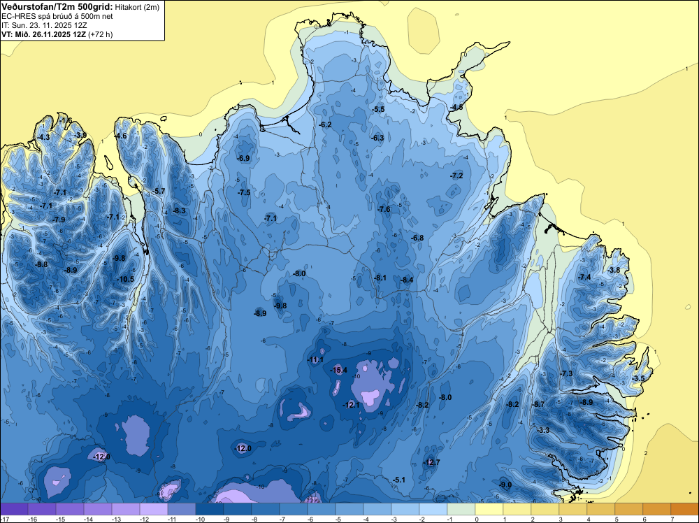The height and width of the screenshot is (523, 699).
Task: Click the dark blue legend swatch above -10
Action: pyautogui.click(x=209, y=508)
